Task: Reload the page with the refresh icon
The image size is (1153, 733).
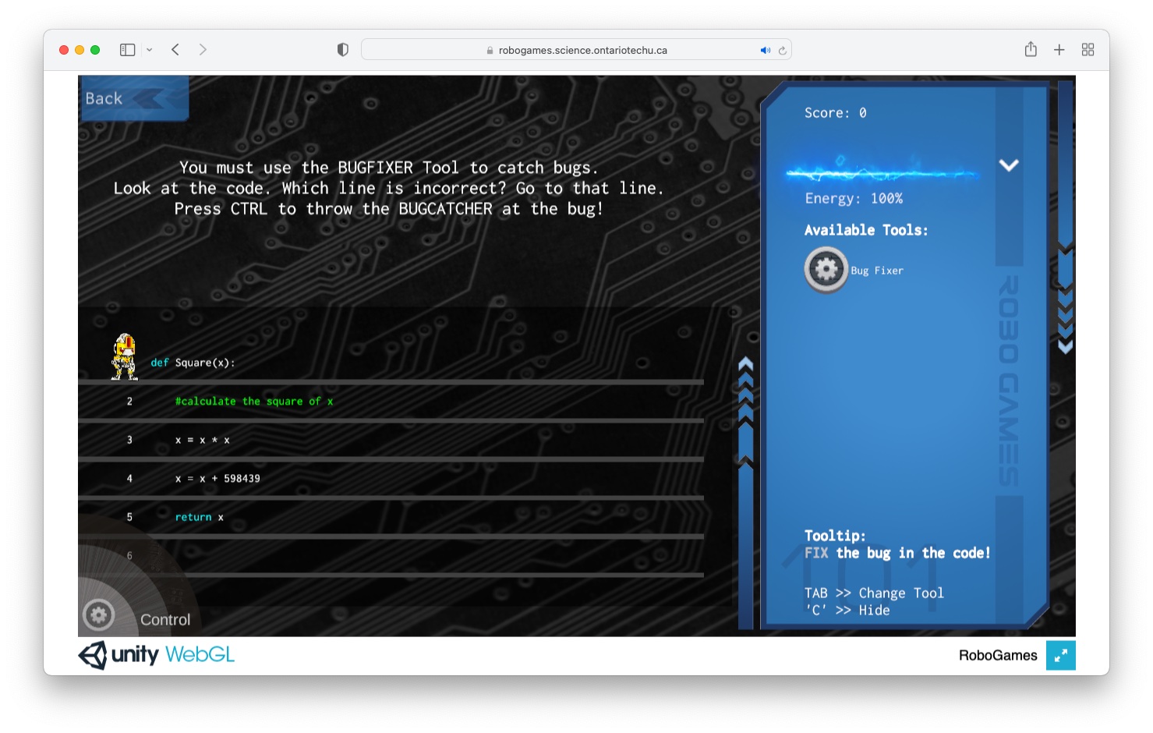Action: [782, 51]
